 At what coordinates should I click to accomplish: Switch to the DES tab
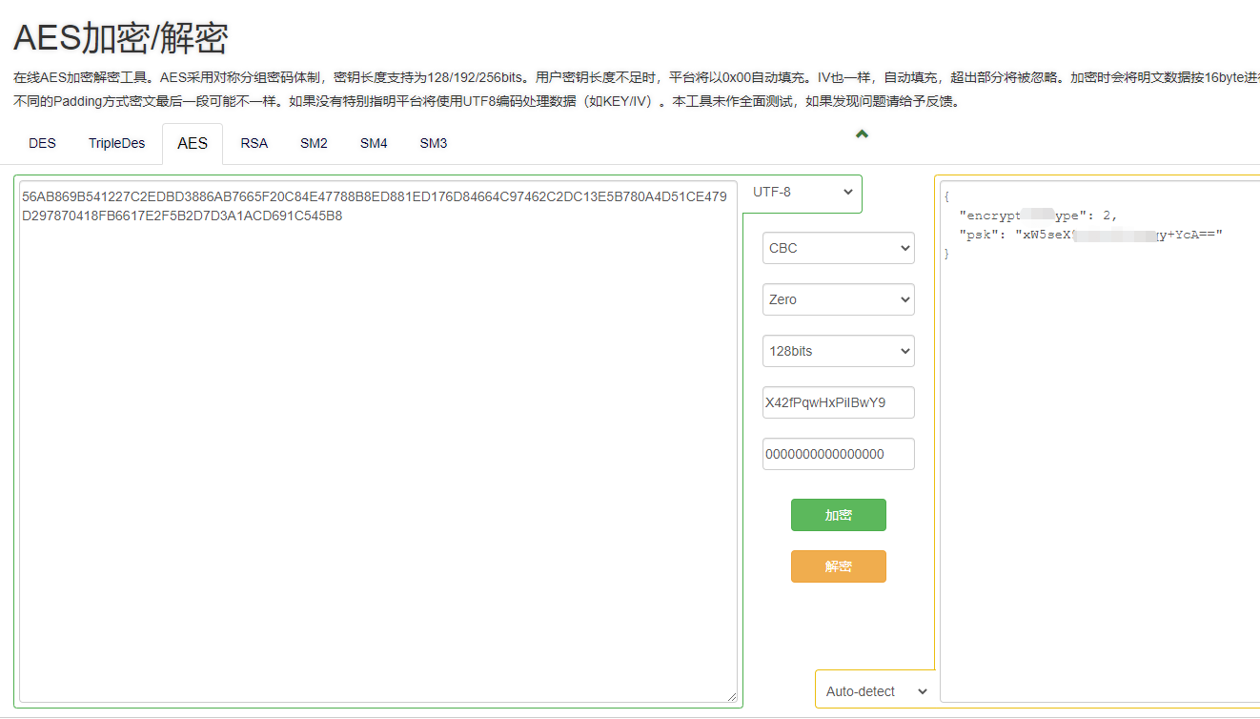tap(42, 144)
